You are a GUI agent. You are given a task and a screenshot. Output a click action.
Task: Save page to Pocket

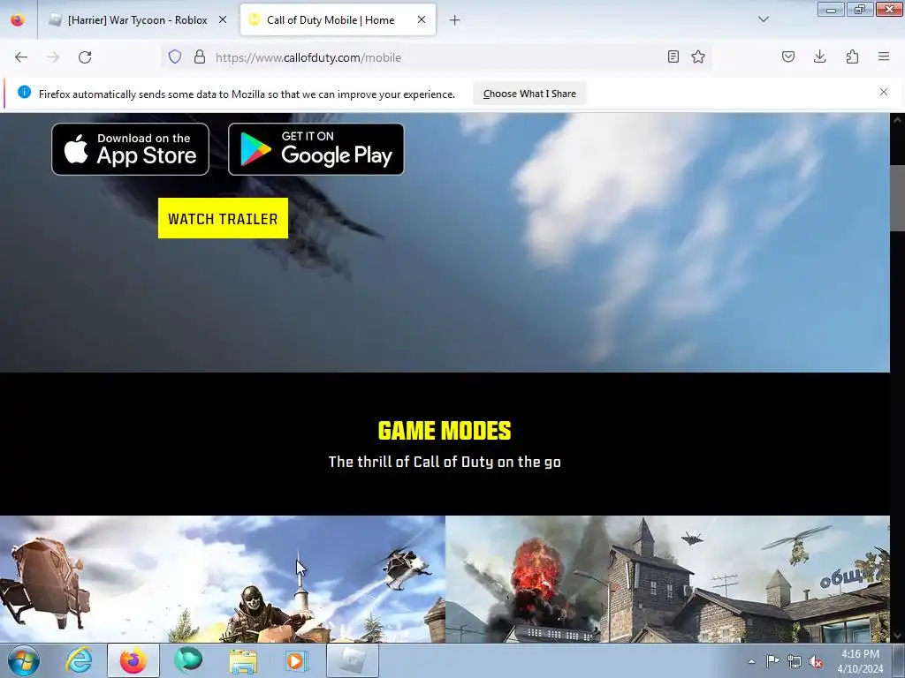pyautogui.click(x=788, y=56)
